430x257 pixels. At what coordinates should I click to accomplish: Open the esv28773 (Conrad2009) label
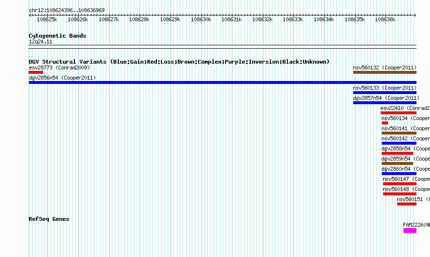pos(59,68)
